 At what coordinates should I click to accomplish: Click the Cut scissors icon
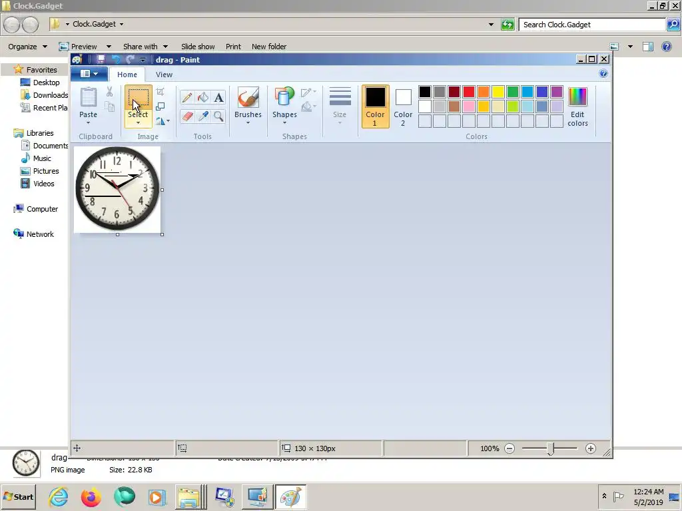[110, 91]
